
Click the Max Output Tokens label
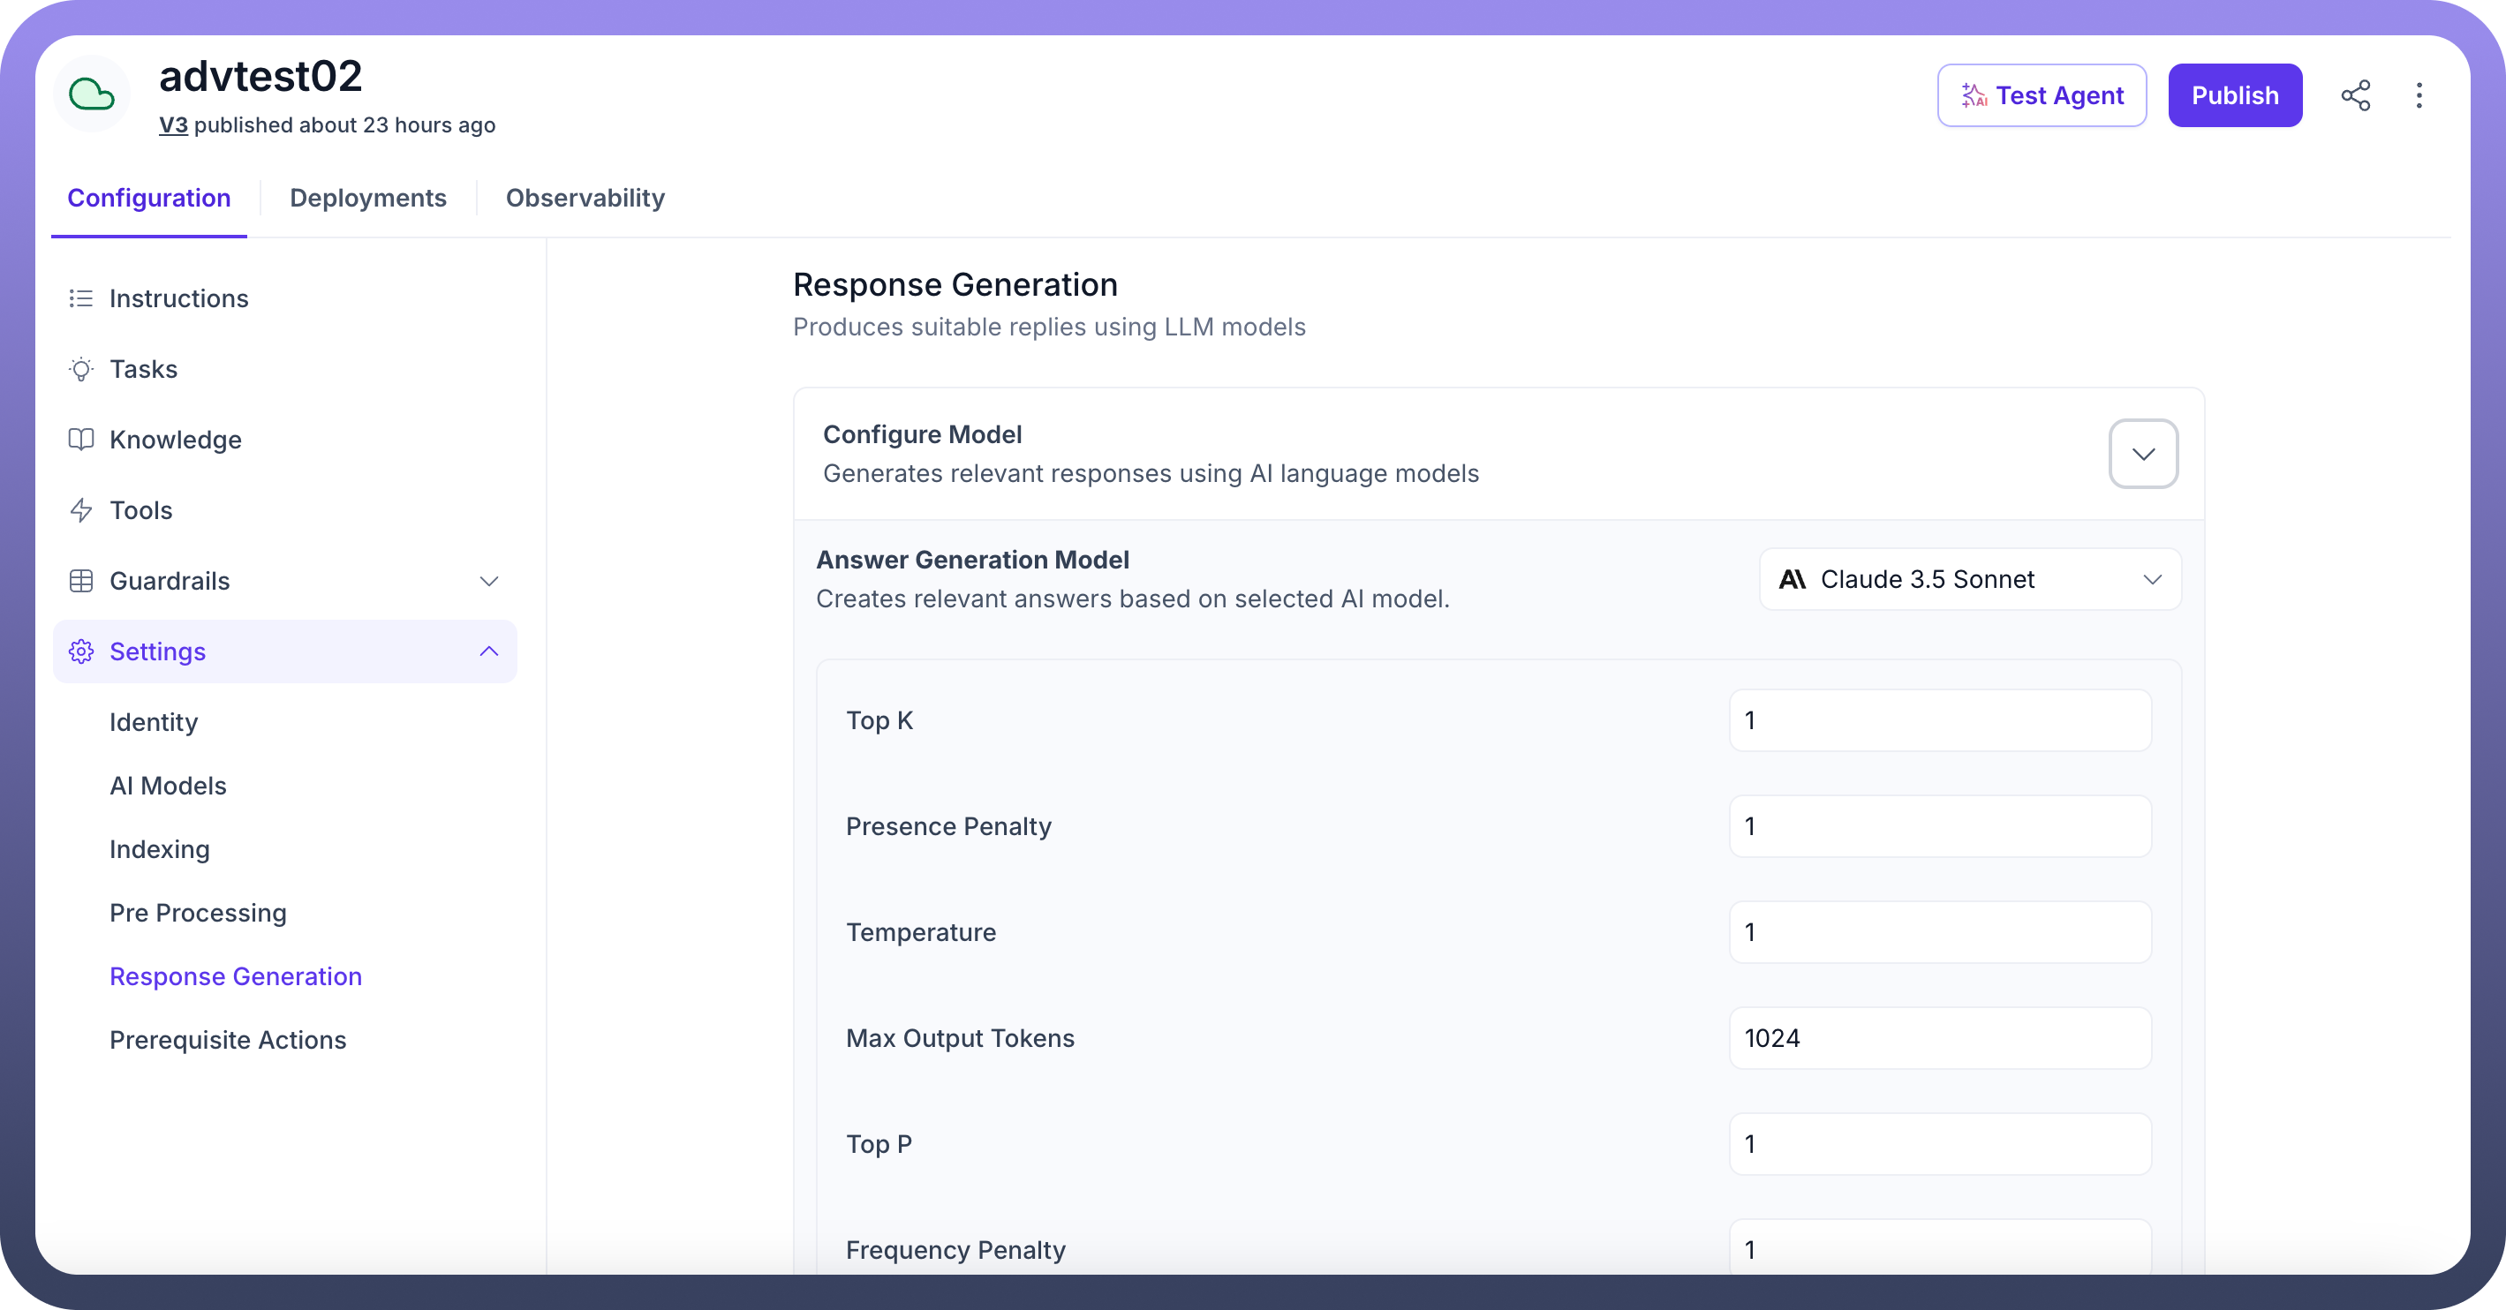point(960,1039)
